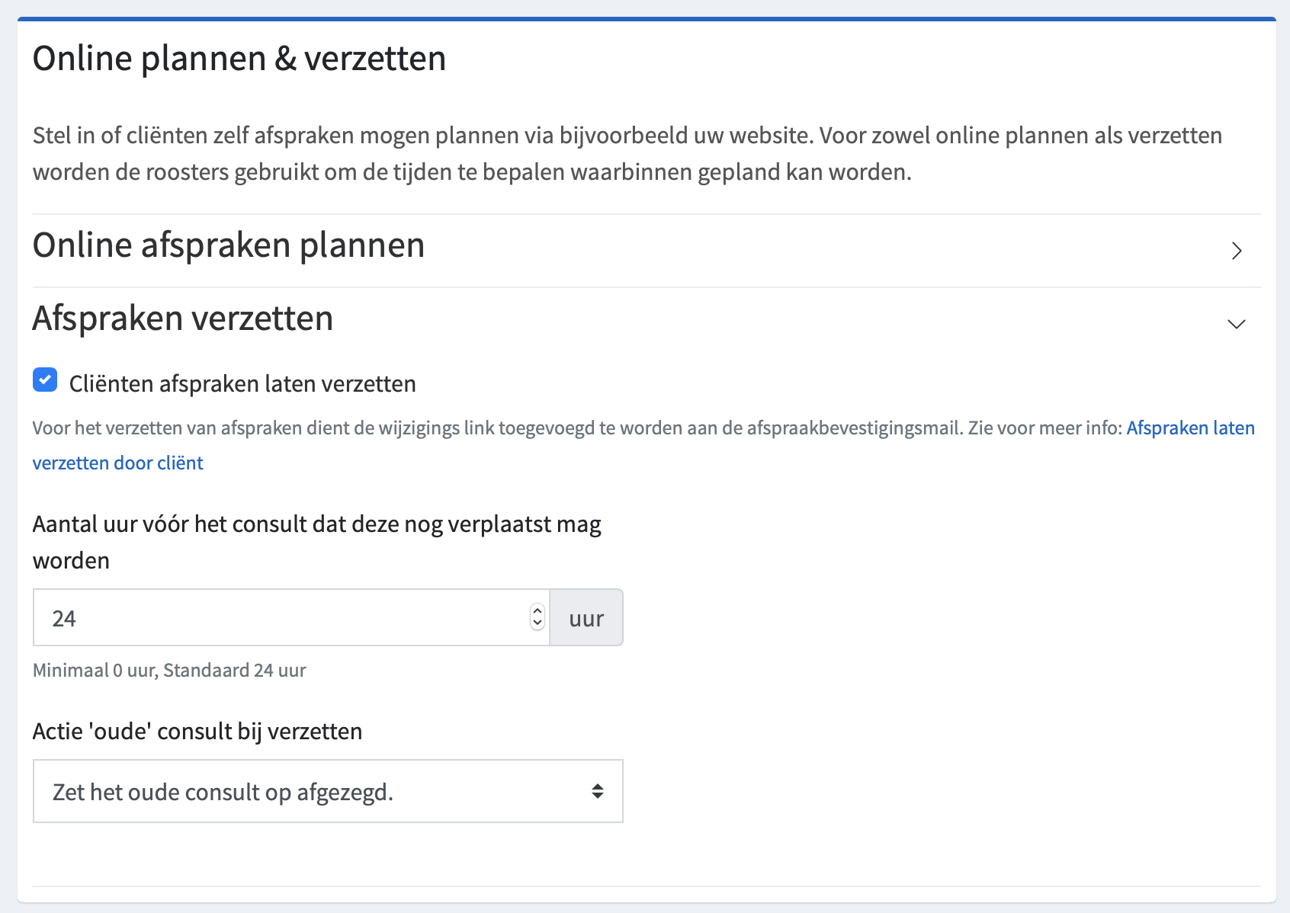
Task: Click the up-down arrow icon in the consult dropdown
Action: (597, 792)
